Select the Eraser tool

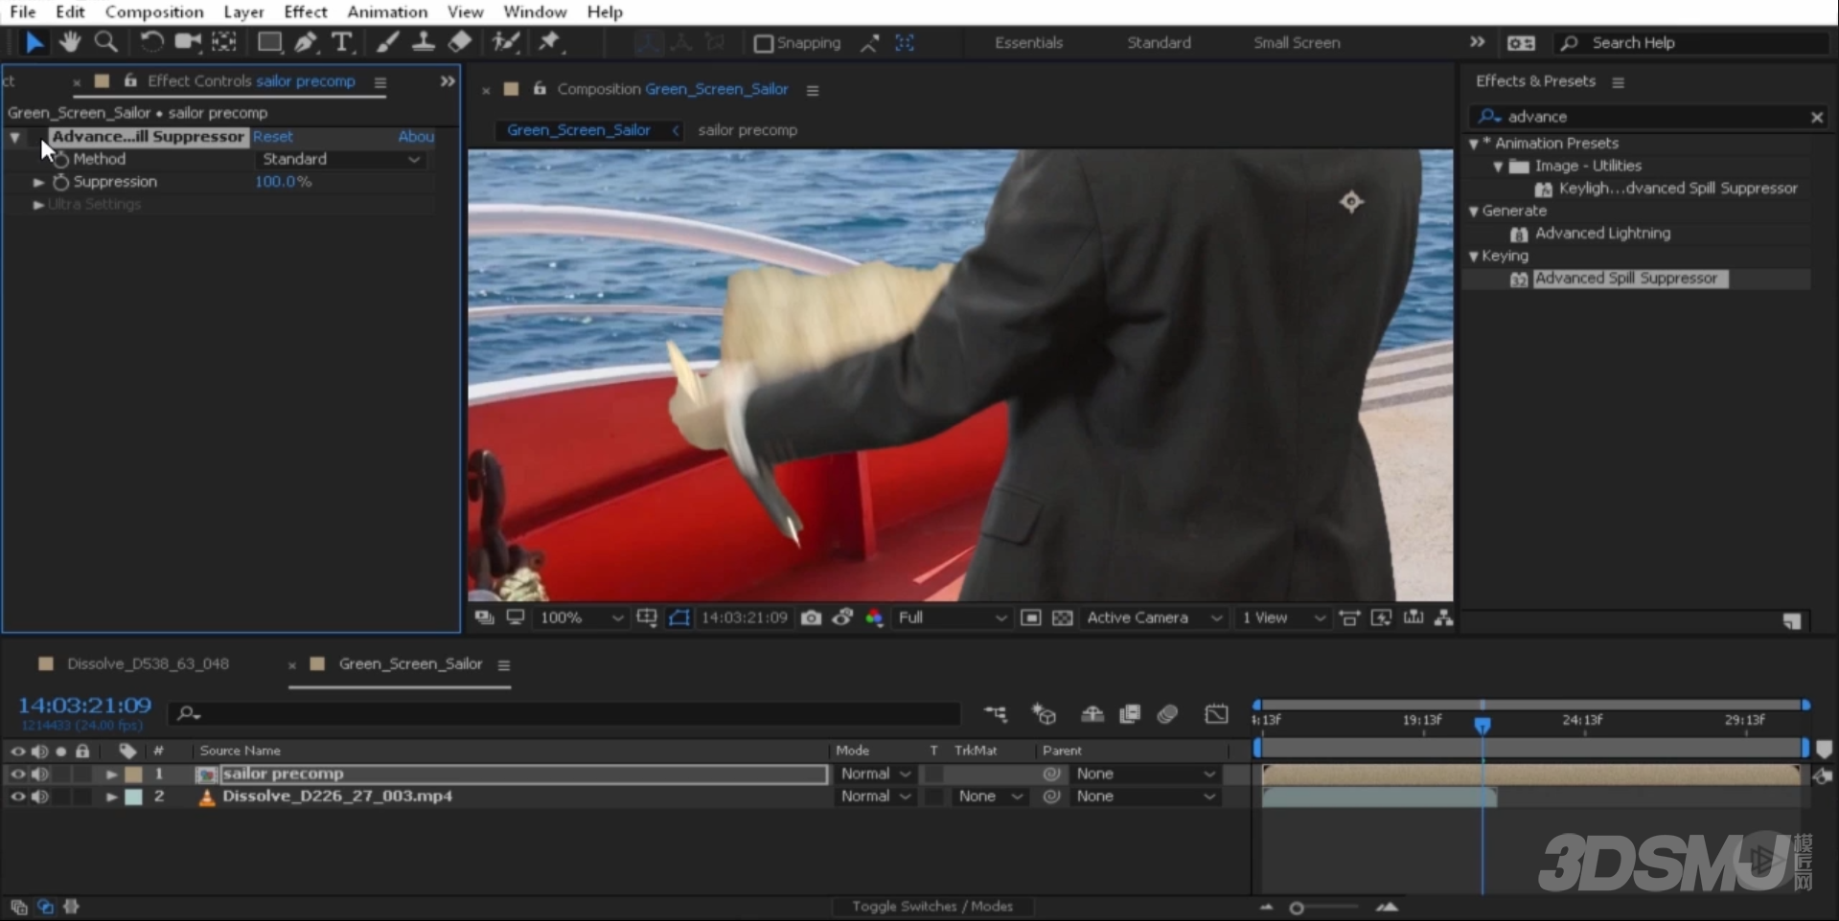(460, 42)
